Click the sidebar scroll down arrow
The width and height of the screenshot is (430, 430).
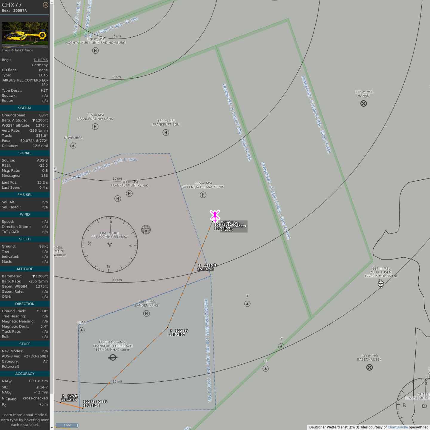(x=52, y=428)
